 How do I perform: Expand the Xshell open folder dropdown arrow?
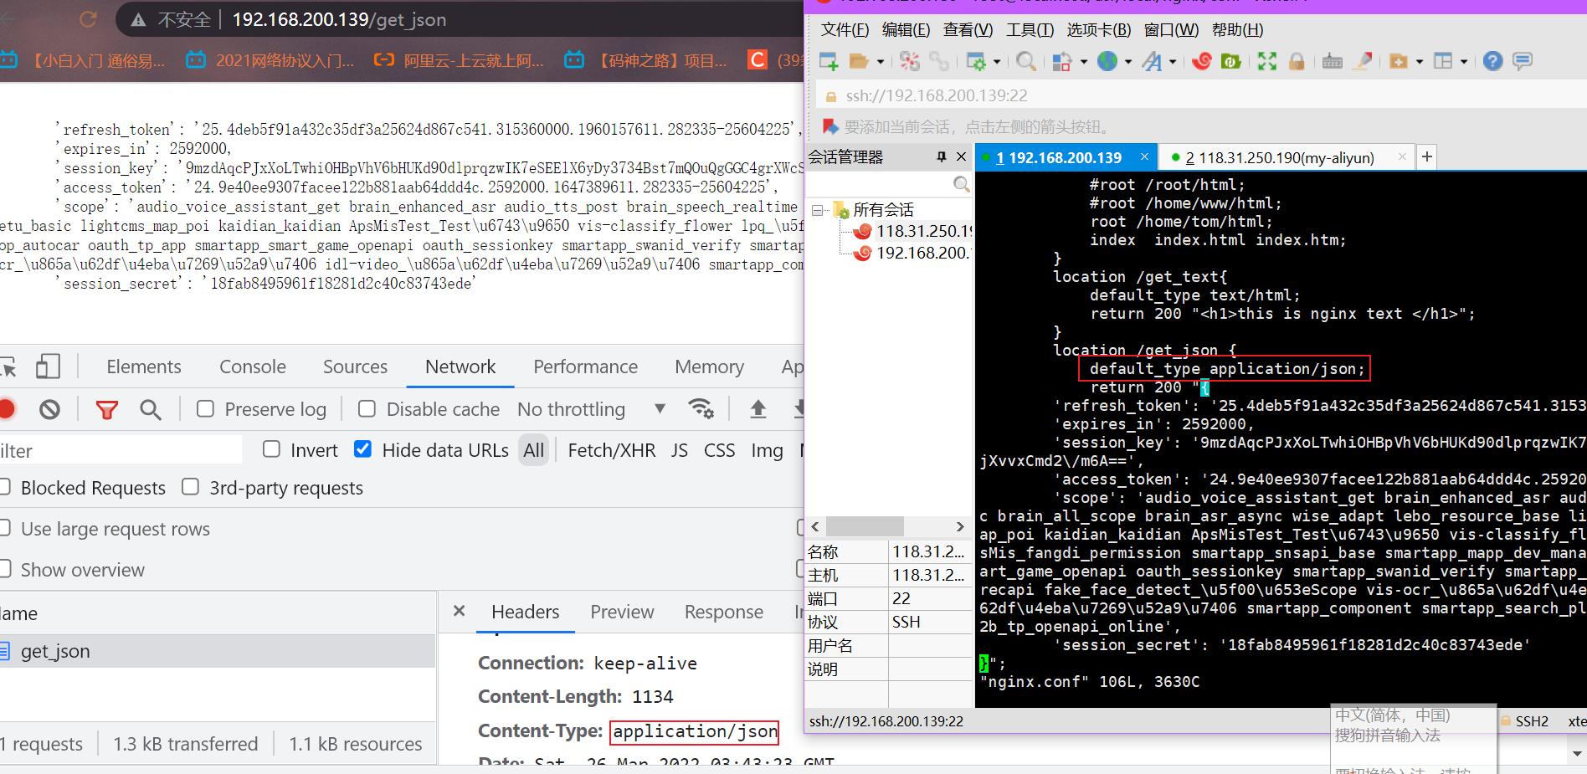click(x=880, y=62)
